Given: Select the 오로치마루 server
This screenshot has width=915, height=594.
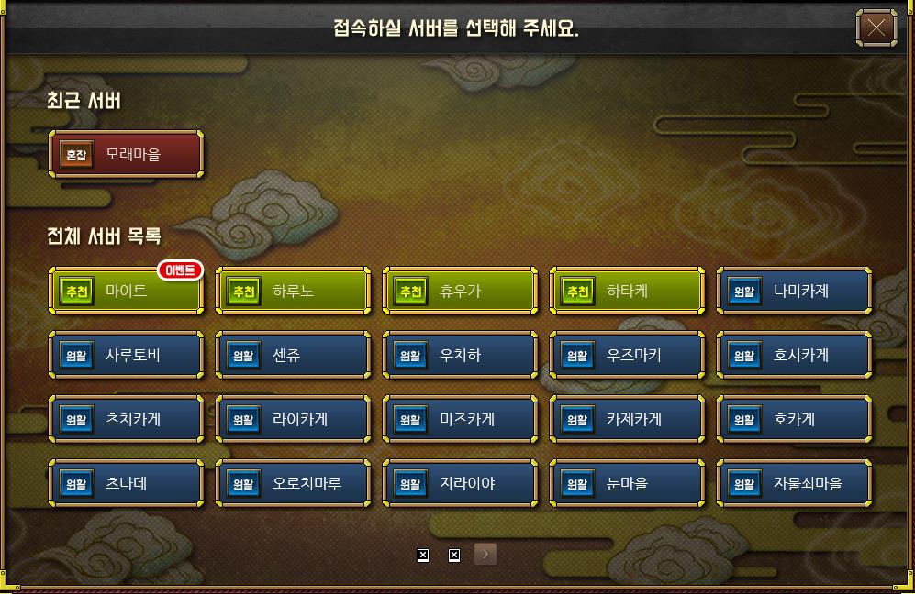Looking at the screenshot, I should [x=293, y=483].
